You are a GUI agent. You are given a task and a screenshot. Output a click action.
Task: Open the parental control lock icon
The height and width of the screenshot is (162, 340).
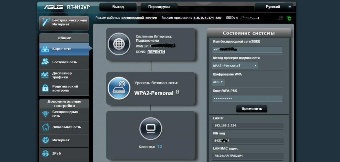(x=45, y=88)
